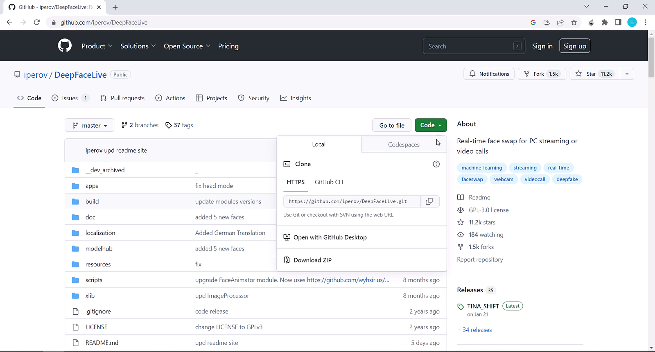The height and width of the screenshot is (352, 655).
Task: Open Chrome profile avatar
Action: tap(632, 23)
